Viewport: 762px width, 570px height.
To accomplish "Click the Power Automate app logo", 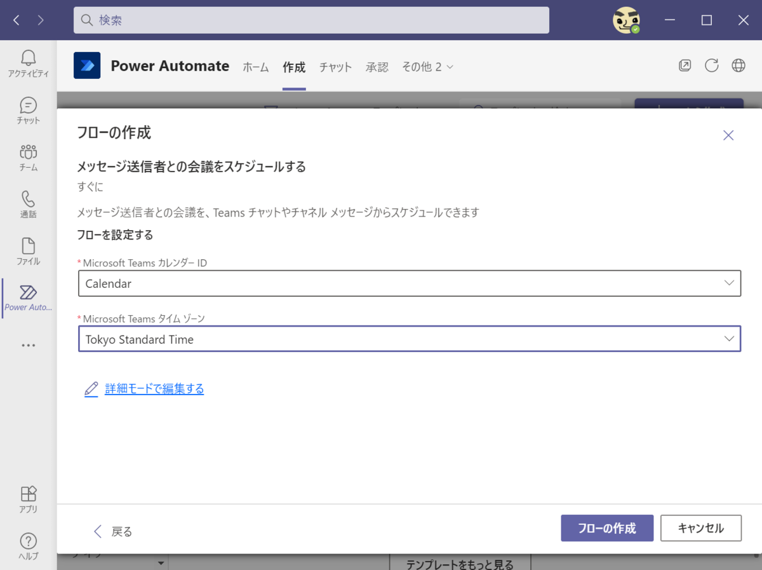I will pos(87,65).
